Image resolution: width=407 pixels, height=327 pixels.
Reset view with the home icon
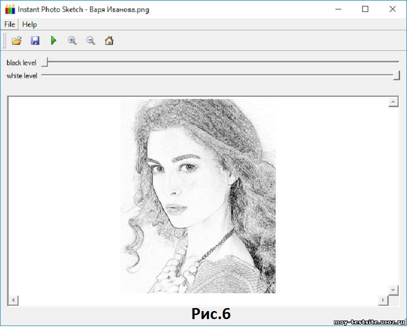(x=109, y=41)
